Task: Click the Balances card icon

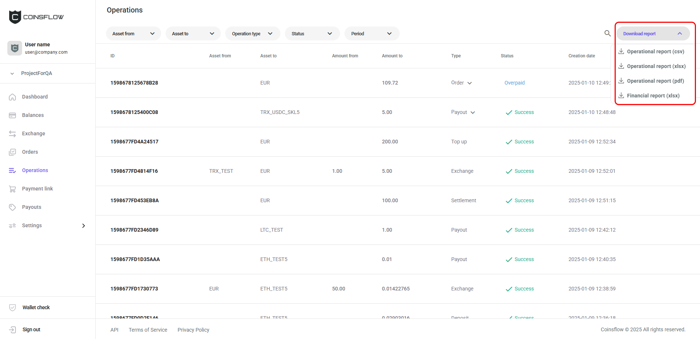Action: (x=13, y=115)
